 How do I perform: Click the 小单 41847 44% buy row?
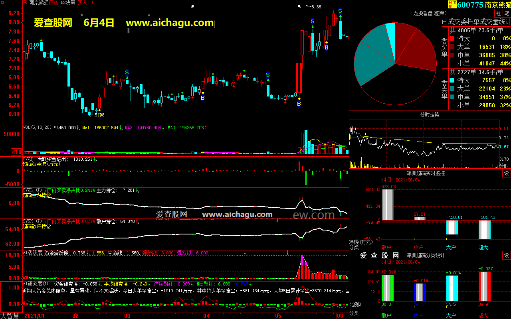coord(480,63)
